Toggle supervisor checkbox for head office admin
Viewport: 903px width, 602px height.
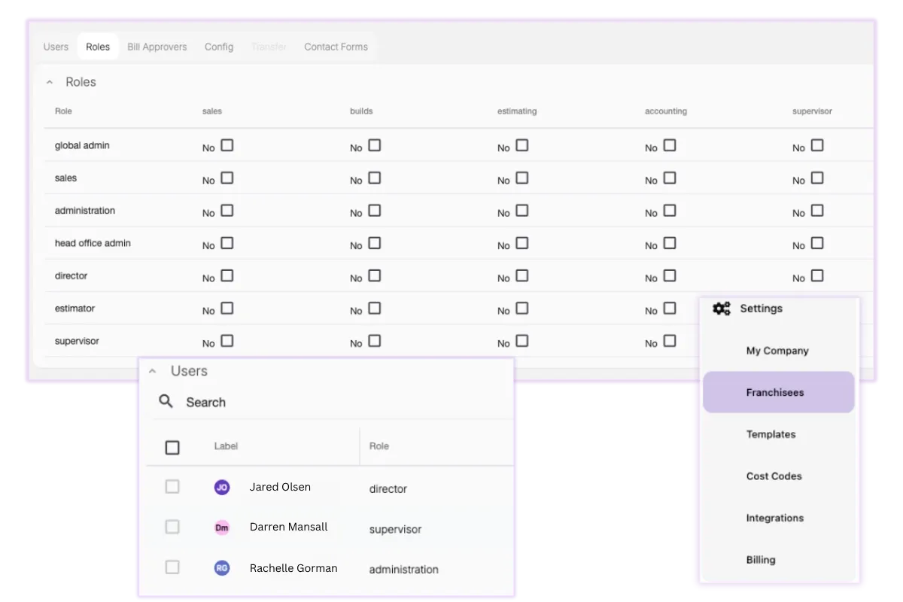[x=817, y=243]
